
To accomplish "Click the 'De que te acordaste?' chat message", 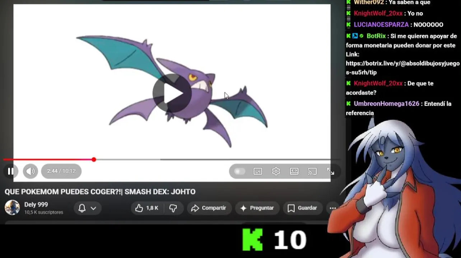I will pyautogui.click(x=390, y=88).
